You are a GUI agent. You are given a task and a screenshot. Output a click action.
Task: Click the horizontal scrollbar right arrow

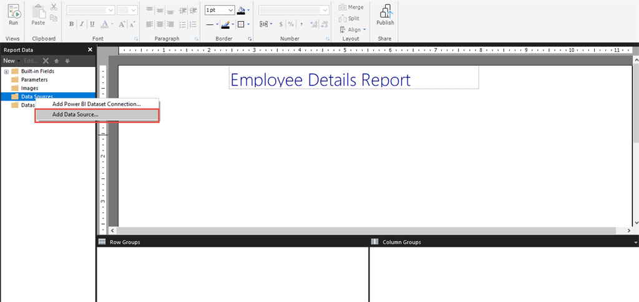[x=629, y=231]
